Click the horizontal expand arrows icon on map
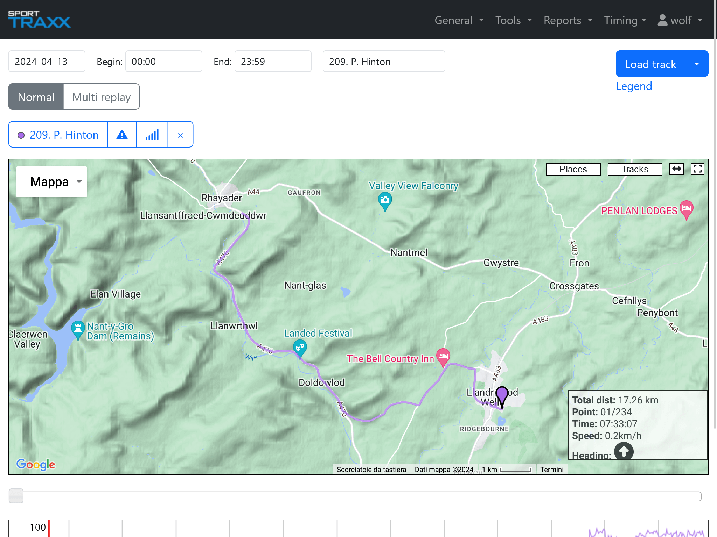 point(677,169)
